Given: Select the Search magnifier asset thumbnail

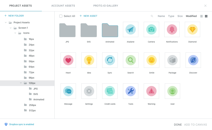Looking at the screenshot, I should pos(131,60).
